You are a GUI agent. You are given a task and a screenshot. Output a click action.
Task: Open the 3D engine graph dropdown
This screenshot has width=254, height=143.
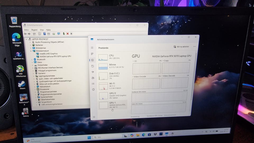click(135, 61)
